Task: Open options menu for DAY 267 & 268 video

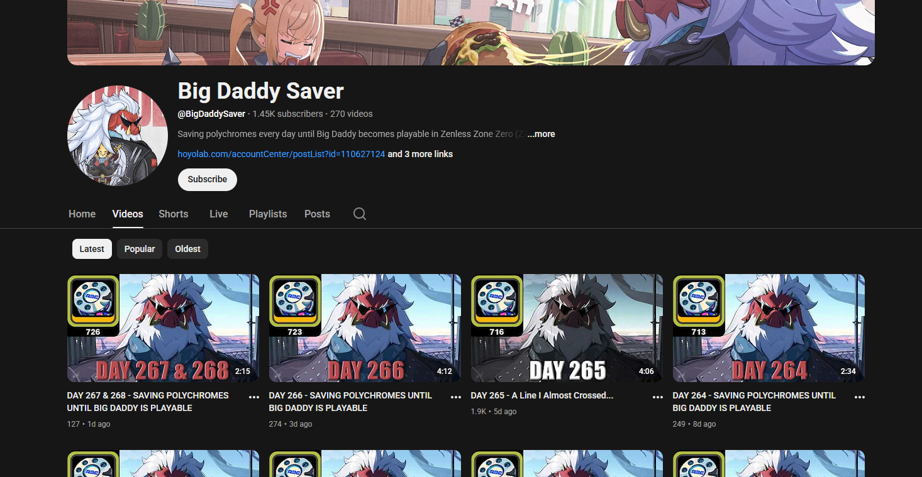Action: pyautogui.click(x=254, y=397)
